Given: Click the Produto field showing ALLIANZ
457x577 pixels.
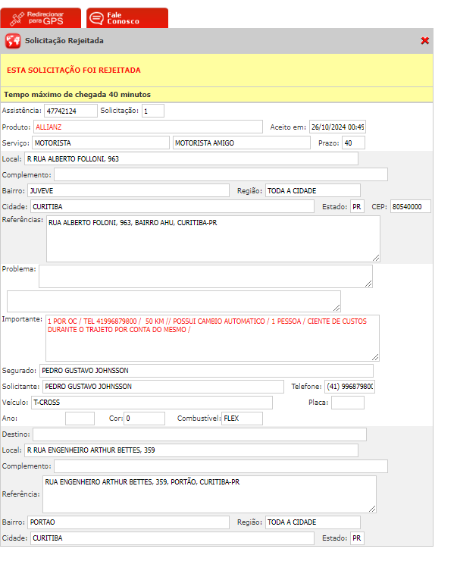Looking at the screenshot, I should (x=148, y=127).
